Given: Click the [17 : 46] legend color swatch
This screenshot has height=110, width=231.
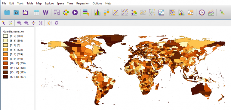Looking at the screenshot, I should [x=6, y=77].
